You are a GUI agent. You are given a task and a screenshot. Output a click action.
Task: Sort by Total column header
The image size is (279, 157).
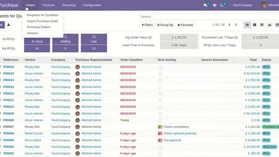[253, 60]
